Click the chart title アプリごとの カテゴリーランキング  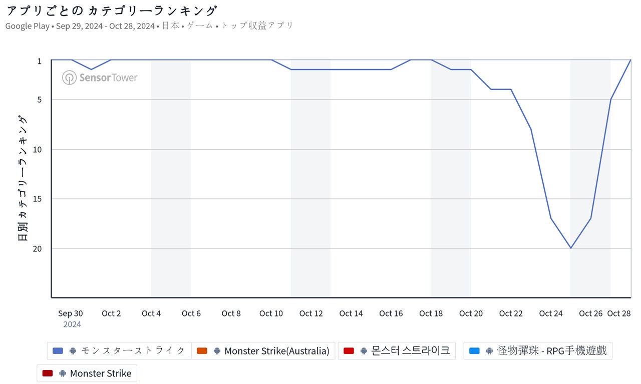[112, 11]
